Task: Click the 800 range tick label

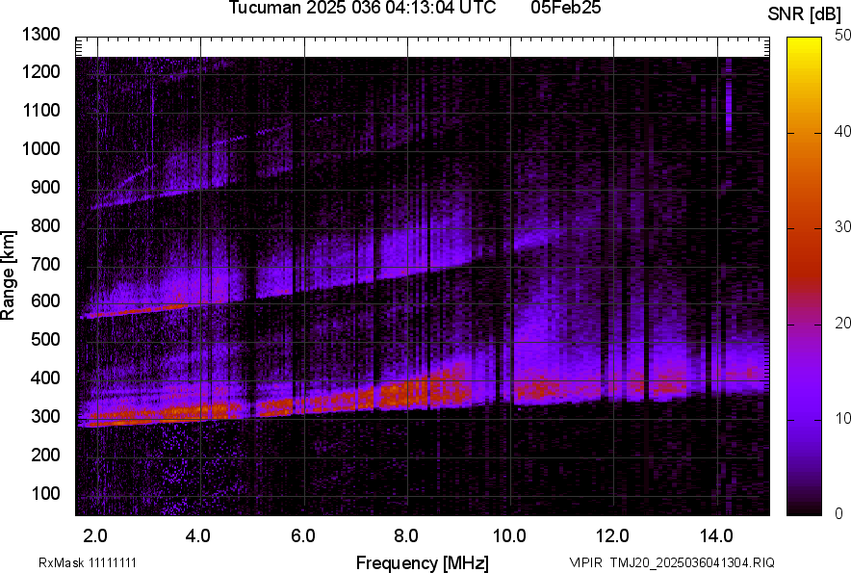Action: tap(45, 226)
